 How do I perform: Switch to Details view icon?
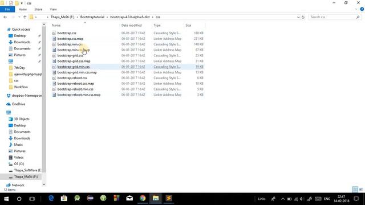(x=355, y=190)
